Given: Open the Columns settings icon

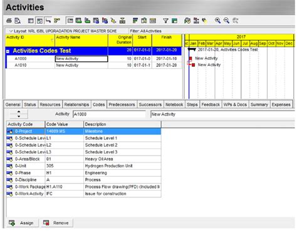Looking at the screenshot, I should [x=144, y=21].
